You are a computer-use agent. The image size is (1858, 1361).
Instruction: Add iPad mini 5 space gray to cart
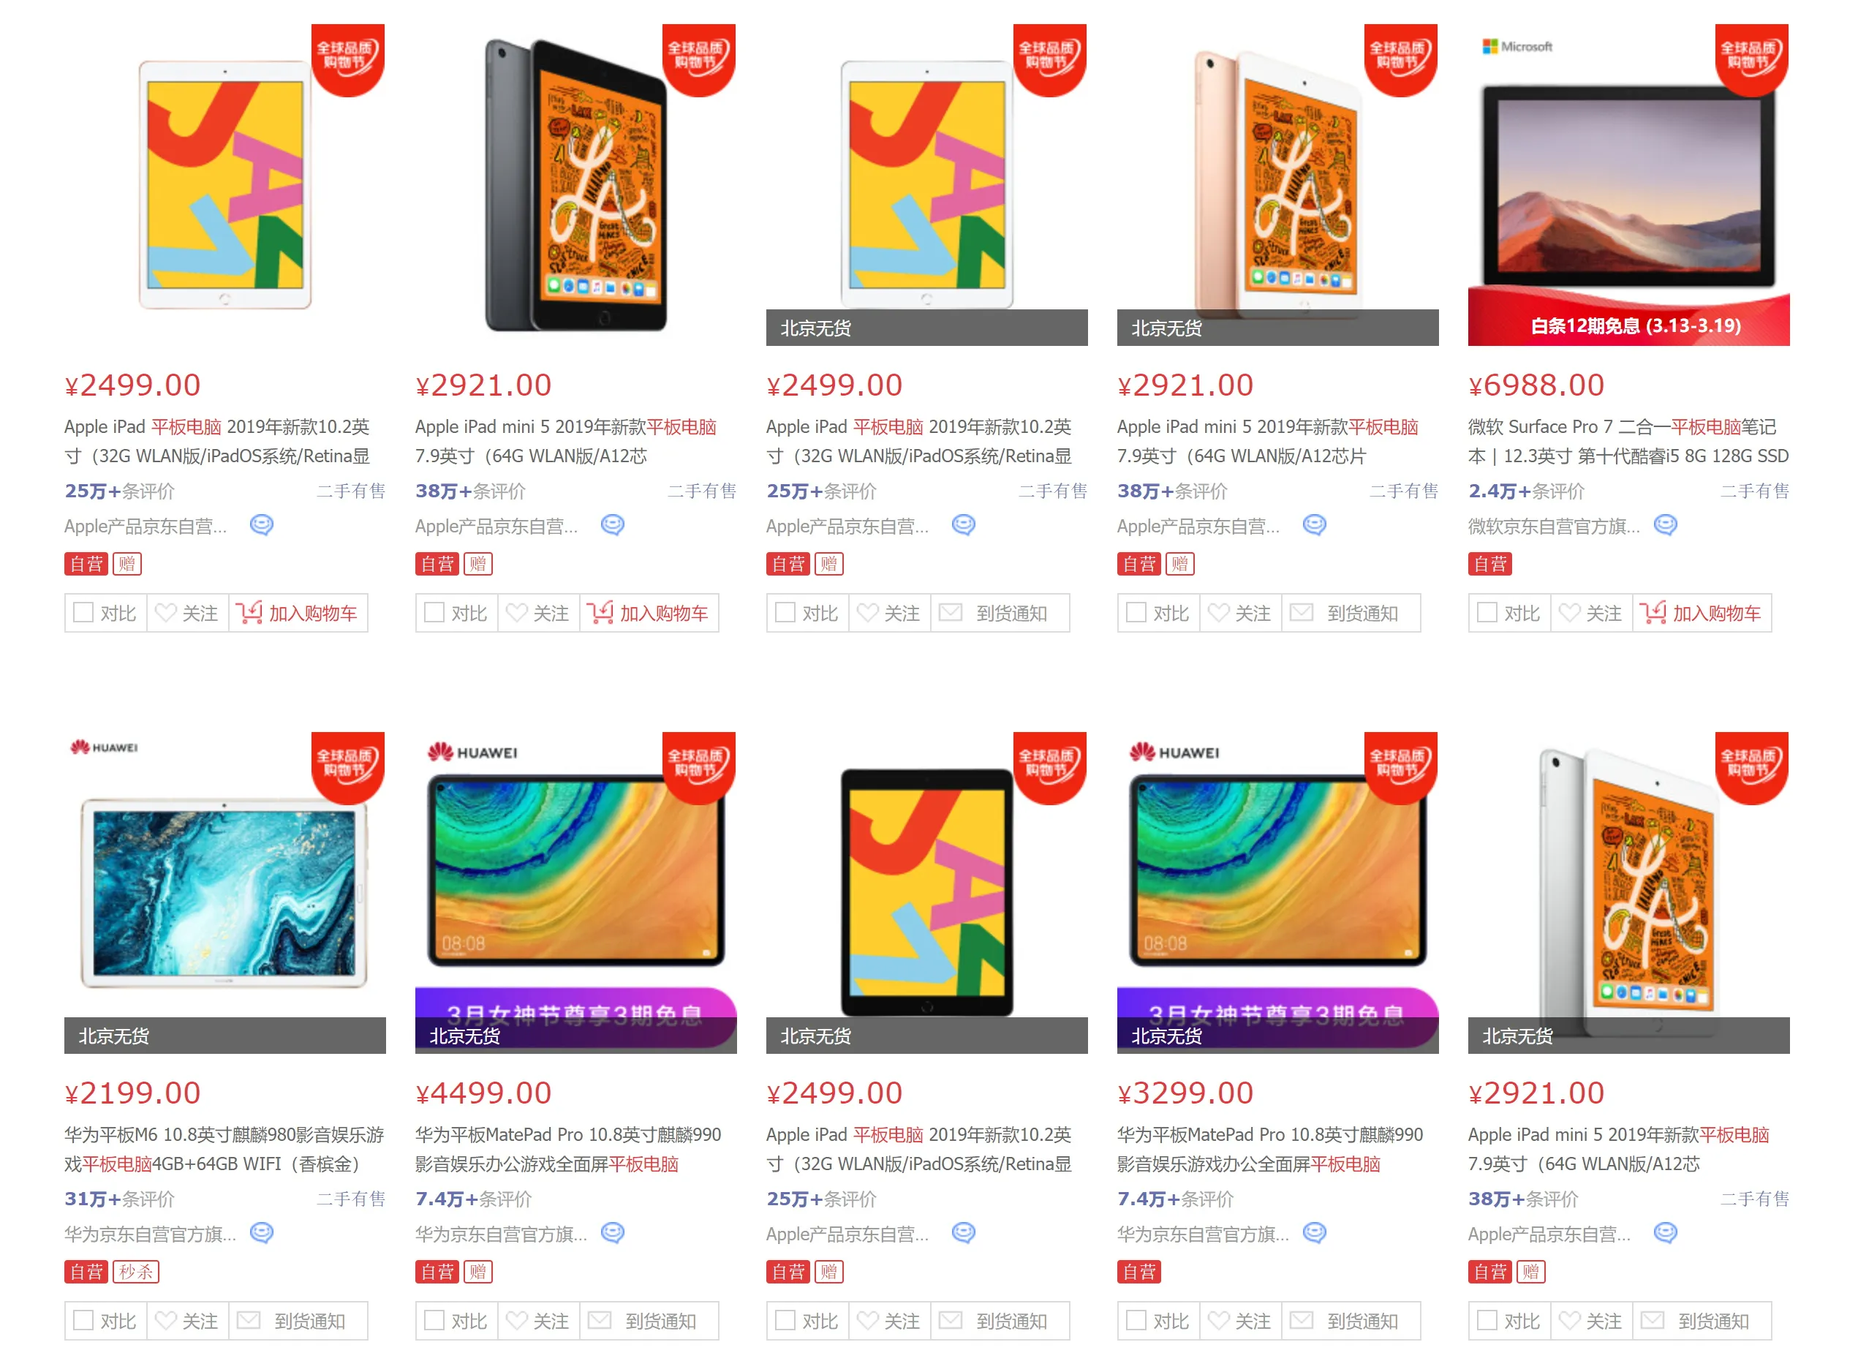pos(649,613)
